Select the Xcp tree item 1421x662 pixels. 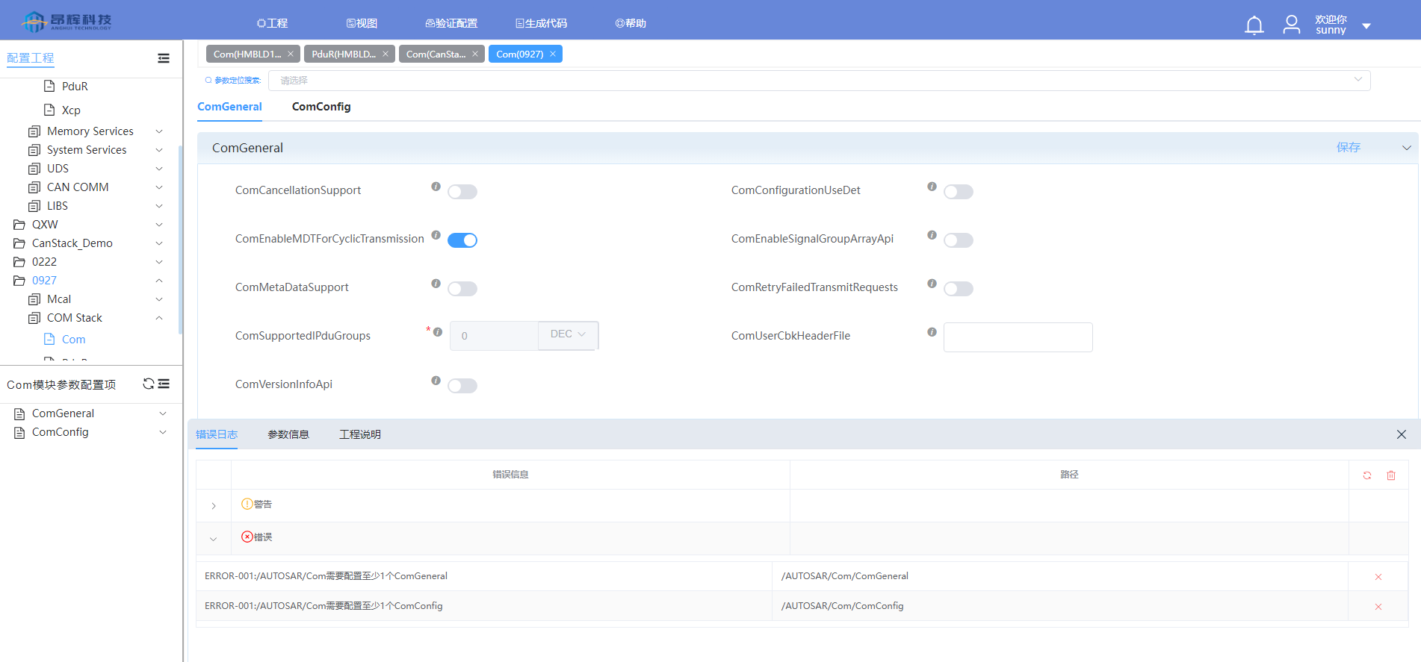71,110
